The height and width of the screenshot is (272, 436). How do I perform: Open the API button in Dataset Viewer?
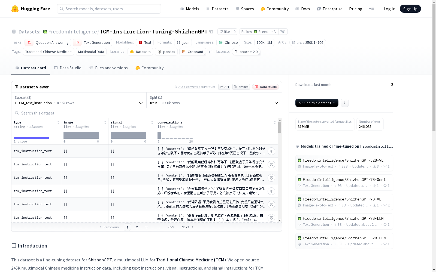click(224, 87)
